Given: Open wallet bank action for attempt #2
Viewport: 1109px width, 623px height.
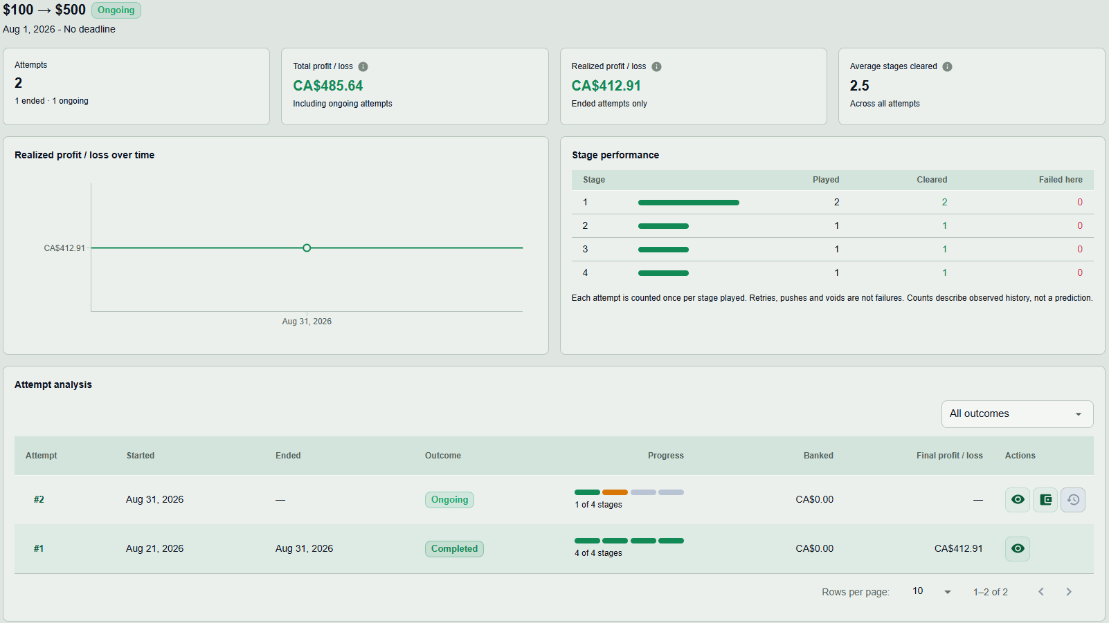Looking at the screenshot, I should [x=1045, y=500].
